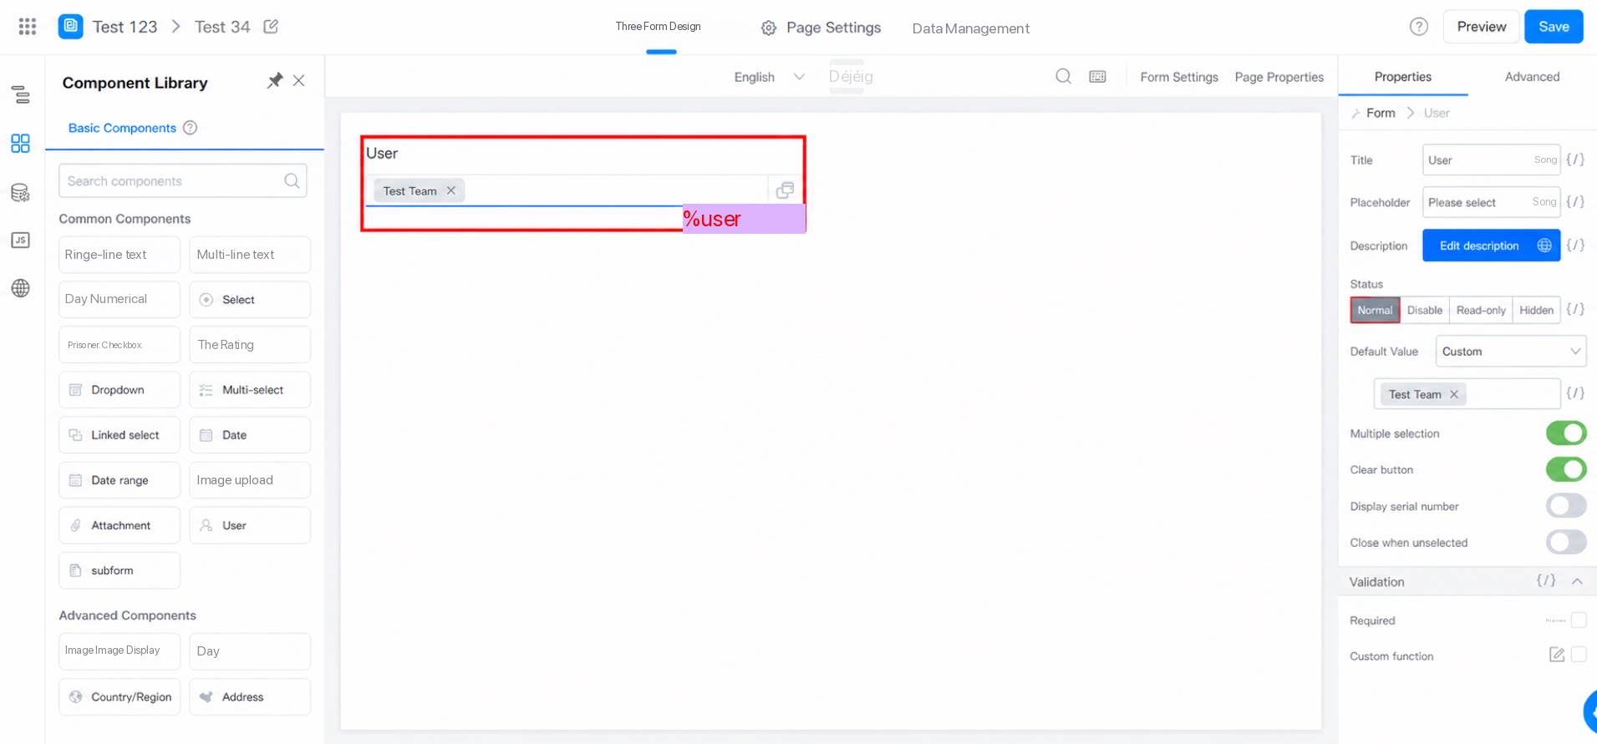The image size is (1597, 744).
Task: Open the JS panel in left sidebar
Action: pos(21,240)
